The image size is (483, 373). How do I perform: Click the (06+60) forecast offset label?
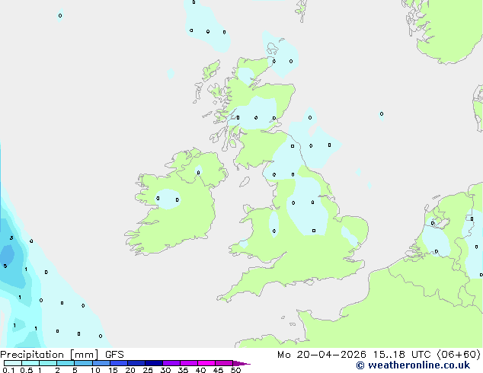click(459, 355)
